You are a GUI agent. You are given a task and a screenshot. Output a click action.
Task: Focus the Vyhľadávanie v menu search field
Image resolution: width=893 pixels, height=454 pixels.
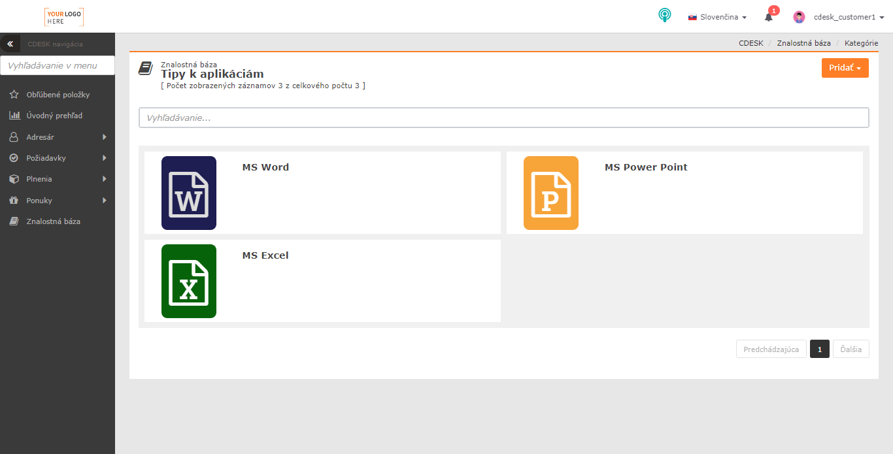click(58, 65)
